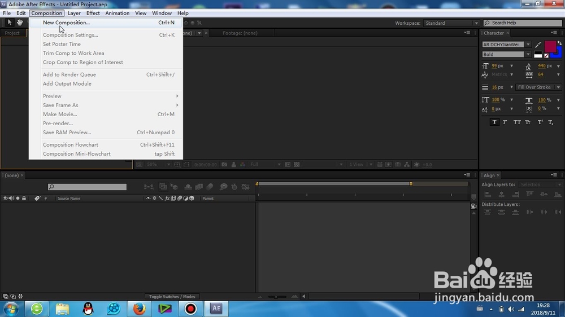Toggle Auto-keyframe stopwatch icon

click(234, 187)
